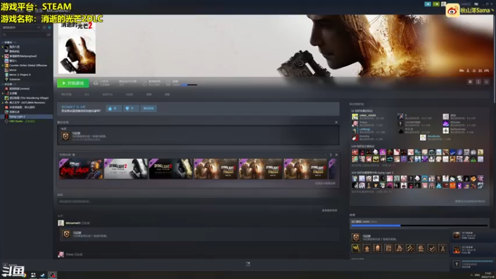Open the discussions tab
Image resolution: width=496 pixels, height=279 pixels.
(129, 94)
